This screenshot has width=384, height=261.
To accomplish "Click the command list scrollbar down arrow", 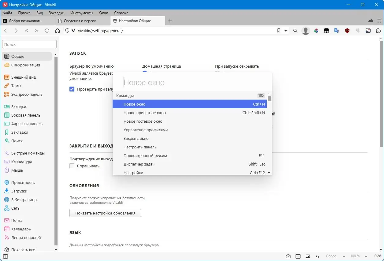I will [269, 173].
